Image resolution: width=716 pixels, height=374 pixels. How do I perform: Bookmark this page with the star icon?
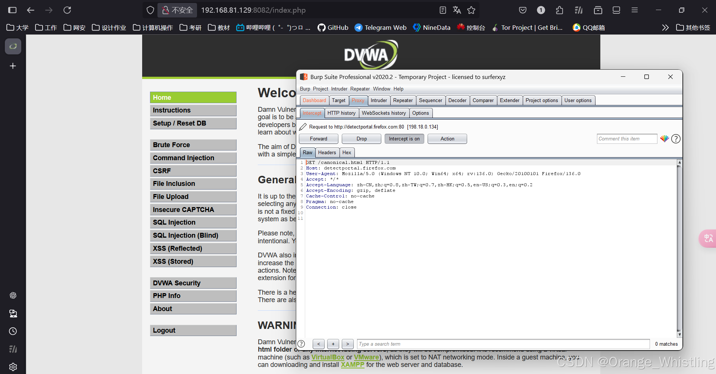pos(471,10)
